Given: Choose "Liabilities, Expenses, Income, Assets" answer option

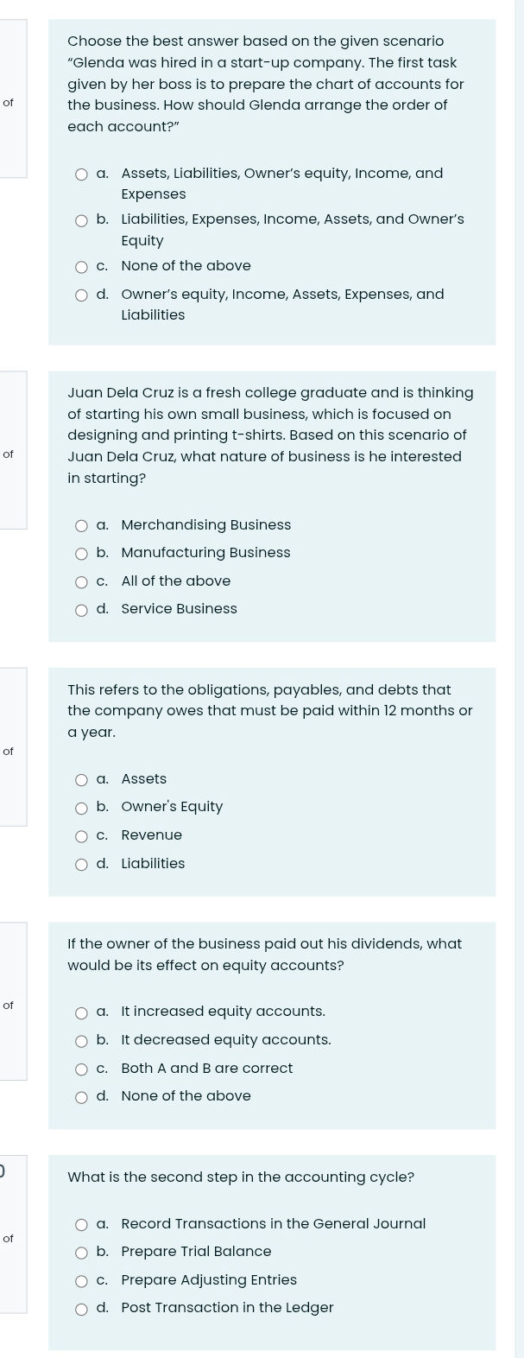Looking at the screenshot, I should tap(81, 220).
